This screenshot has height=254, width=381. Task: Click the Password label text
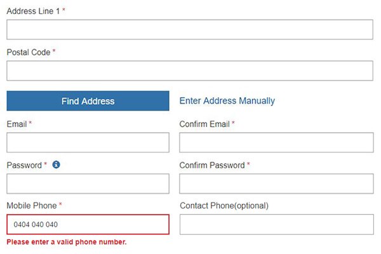point(24,165)
